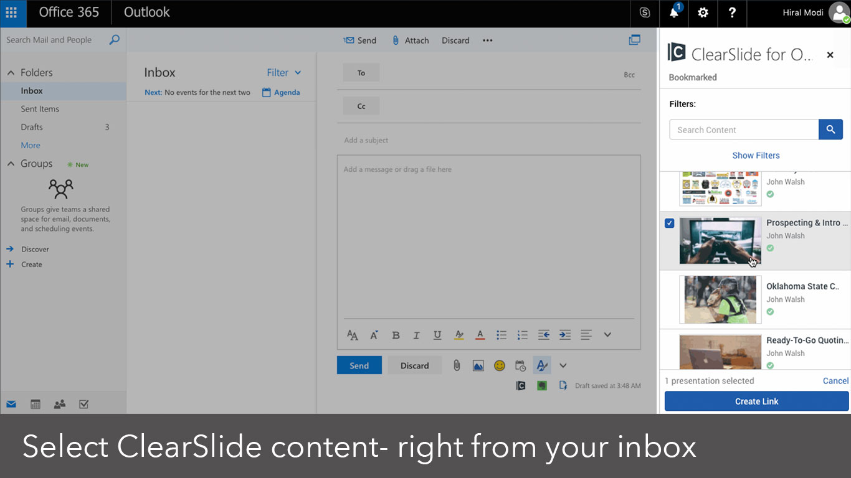Cancel the presentation selection
Screen dimensions: 851x478
[835, 381]
